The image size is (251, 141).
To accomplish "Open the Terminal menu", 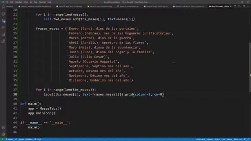I will [x=42, y=2].
